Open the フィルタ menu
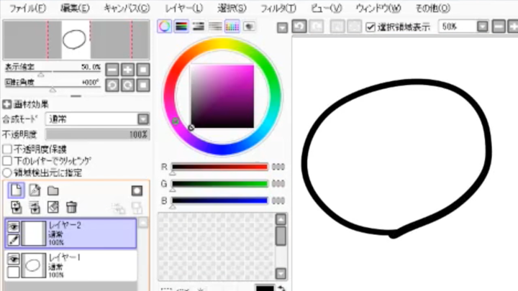Viewport: 518px width, 291px height. pos(278,8)
